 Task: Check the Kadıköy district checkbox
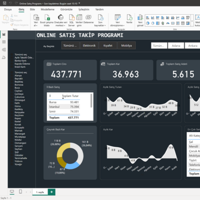coord(12,109)
